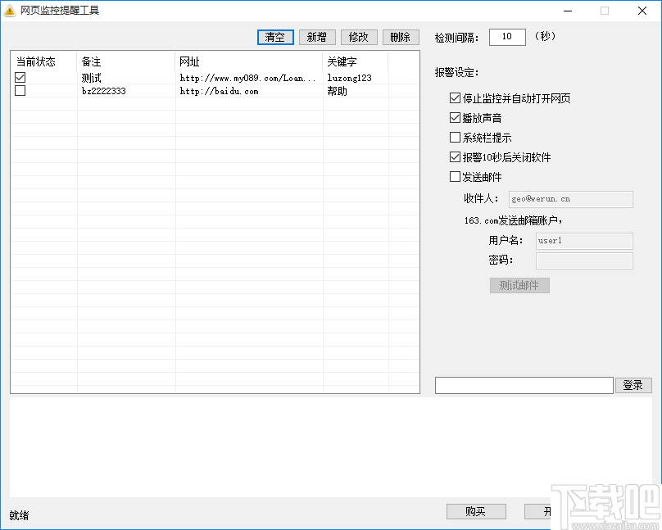This screenshot has width=662, height=530.
Task: Disable the 报警10秒后关闭软件 option
Action: click(x=456, y=156)
